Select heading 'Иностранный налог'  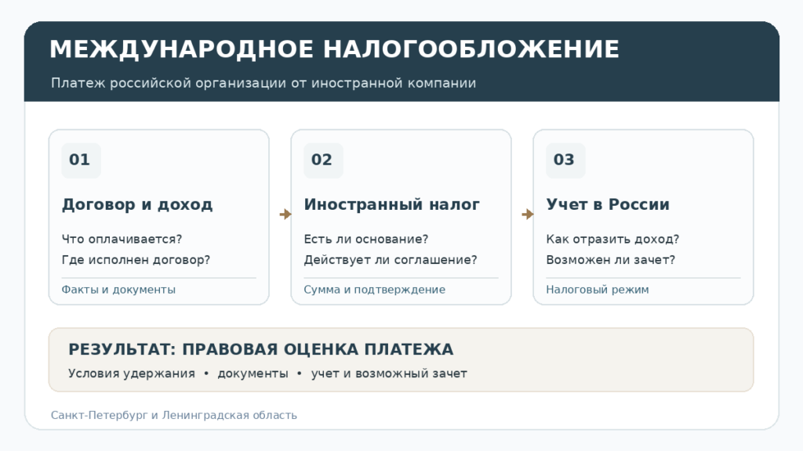(392, 204)
